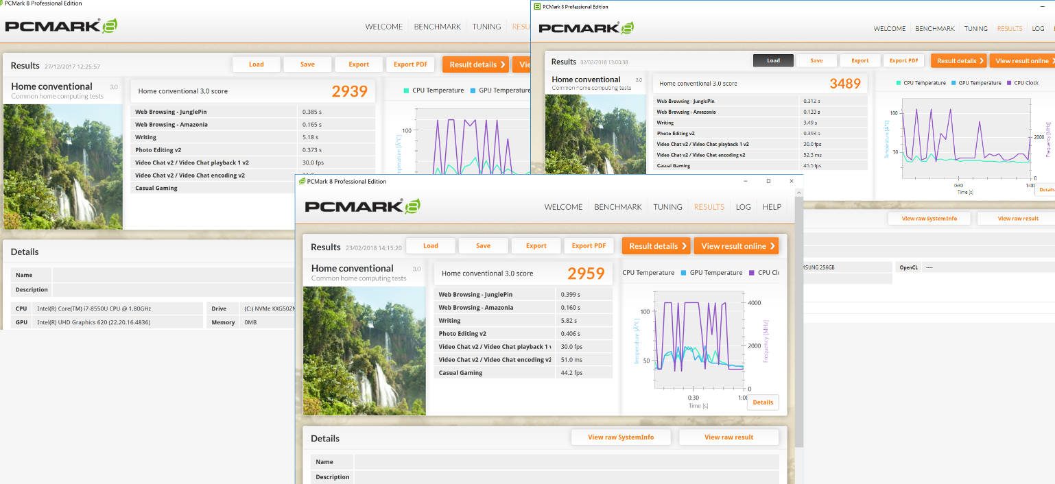Open the WELCOME tab in the front window
The image size is (1055, 484).
(563, 207)
